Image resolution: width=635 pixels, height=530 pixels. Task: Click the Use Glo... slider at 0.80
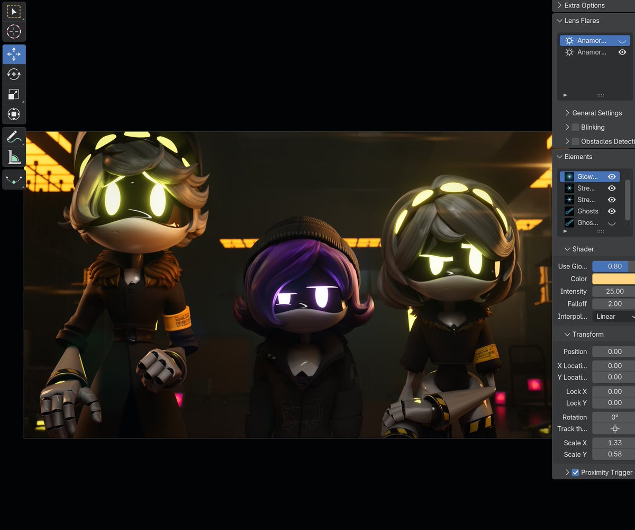coord(613,266)
